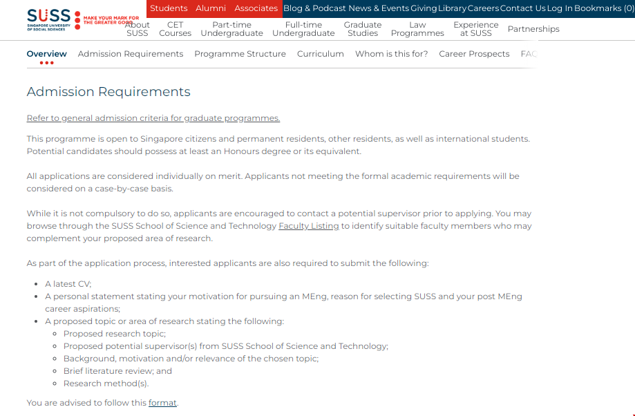Select the Career Prospects tab

tap(474, 53)
